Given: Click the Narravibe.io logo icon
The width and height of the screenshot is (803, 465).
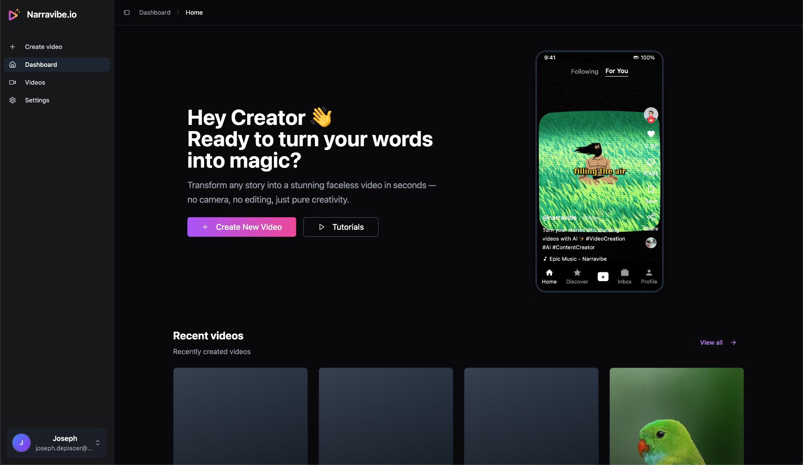Looking at the screenshot, I should click(14, 15).
